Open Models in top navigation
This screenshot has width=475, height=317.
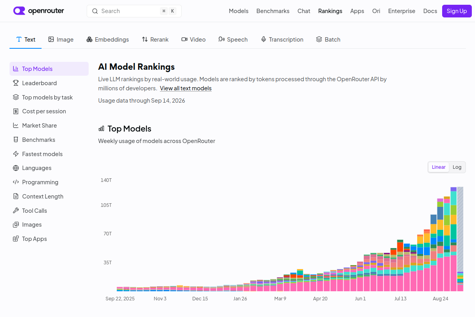pos(239,11)
